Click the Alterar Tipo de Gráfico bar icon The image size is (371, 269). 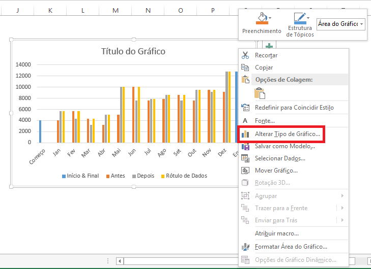tap(245, 134)
